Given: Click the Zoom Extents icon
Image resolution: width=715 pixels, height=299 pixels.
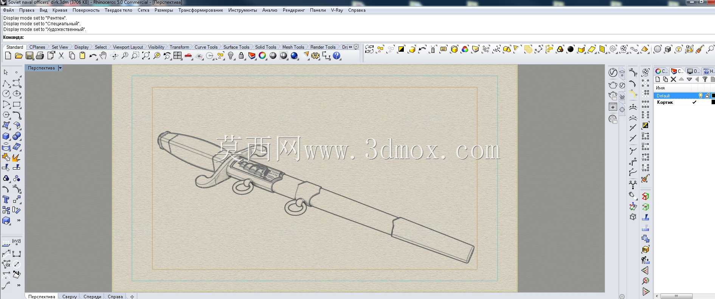Looking at the screenshot, I should point(146,56).
